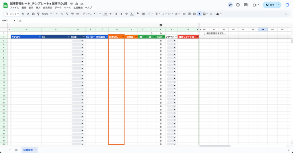Viewport: 293px width, 153px height.
Task: Open the zoom 100% dropdown
Action: 47,14
